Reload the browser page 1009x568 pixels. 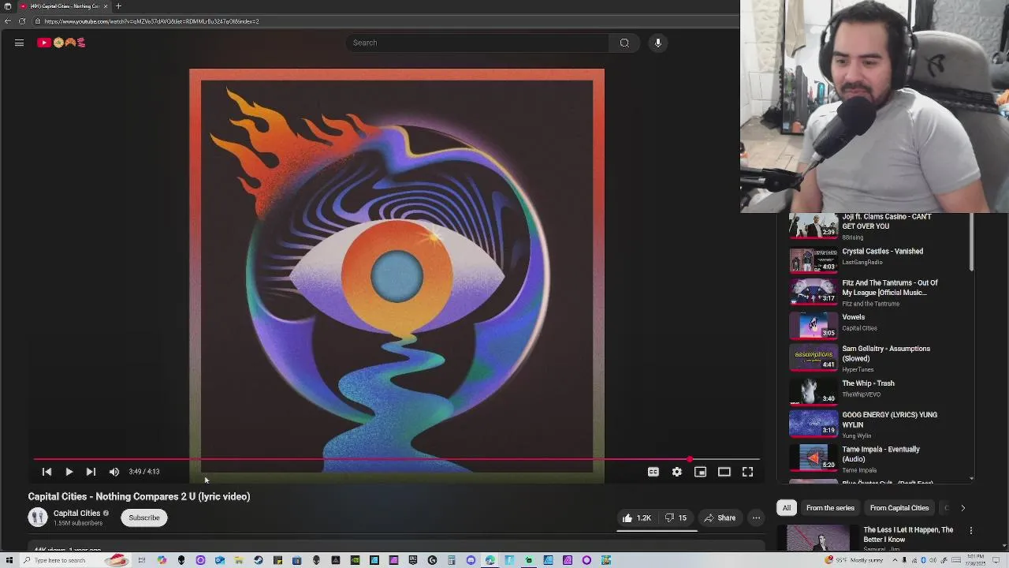click(x=22, y=21)
